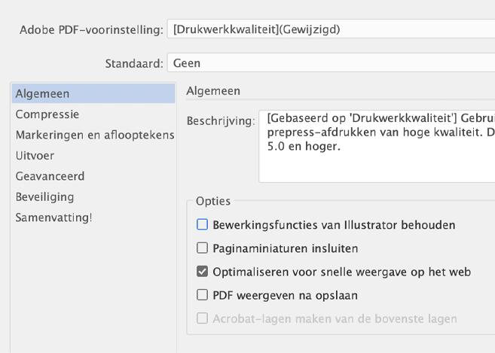
Task: Open the Standaard dropdown showing Geen
Action: 331,62
